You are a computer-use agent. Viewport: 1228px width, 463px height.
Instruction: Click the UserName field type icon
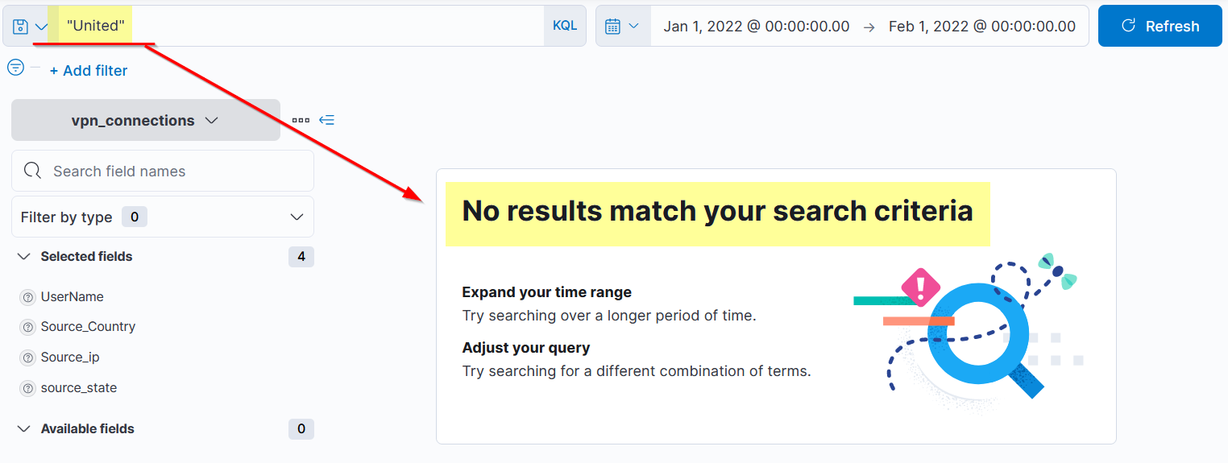tap(27, 297)
